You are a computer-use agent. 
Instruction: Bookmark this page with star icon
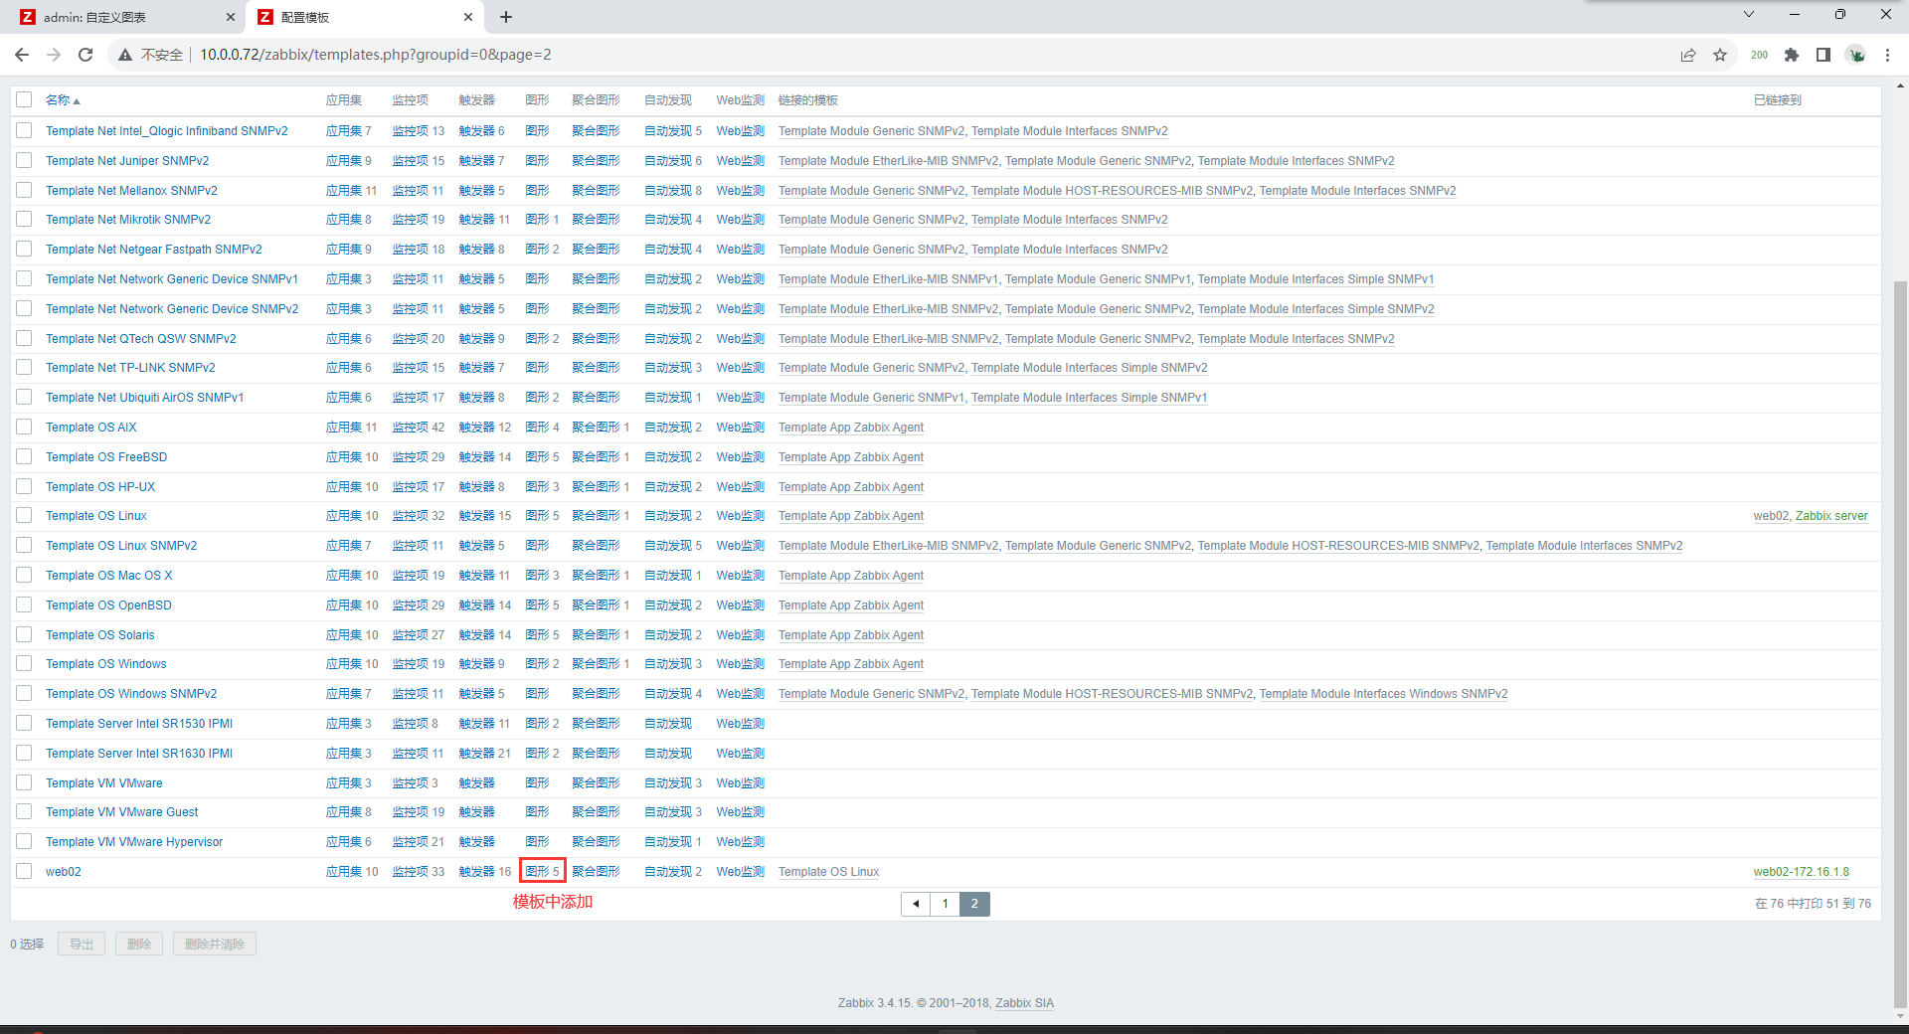pos(1720,55)
